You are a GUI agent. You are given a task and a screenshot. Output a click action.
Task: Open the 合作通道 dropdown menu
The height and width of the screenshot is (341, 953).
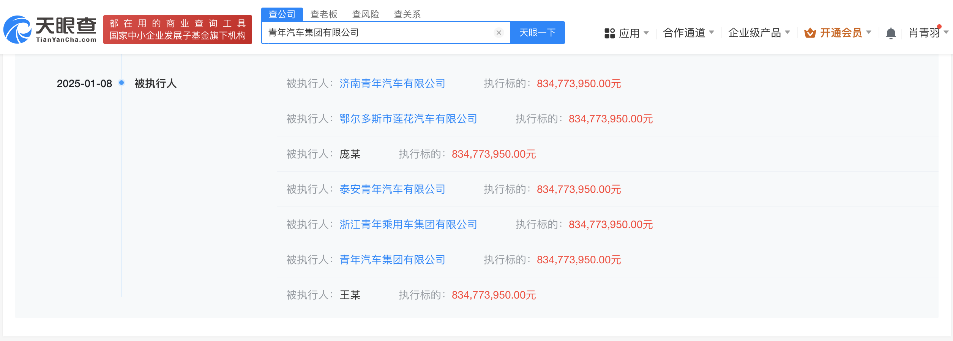[x=688, y=33]
